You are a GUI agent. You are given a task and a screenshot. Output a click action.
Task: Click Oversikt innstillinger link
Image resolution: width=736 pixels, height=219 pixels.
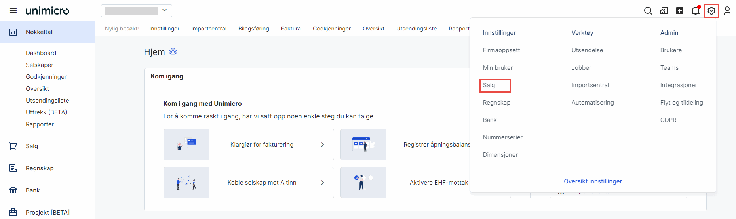point(593,181)
